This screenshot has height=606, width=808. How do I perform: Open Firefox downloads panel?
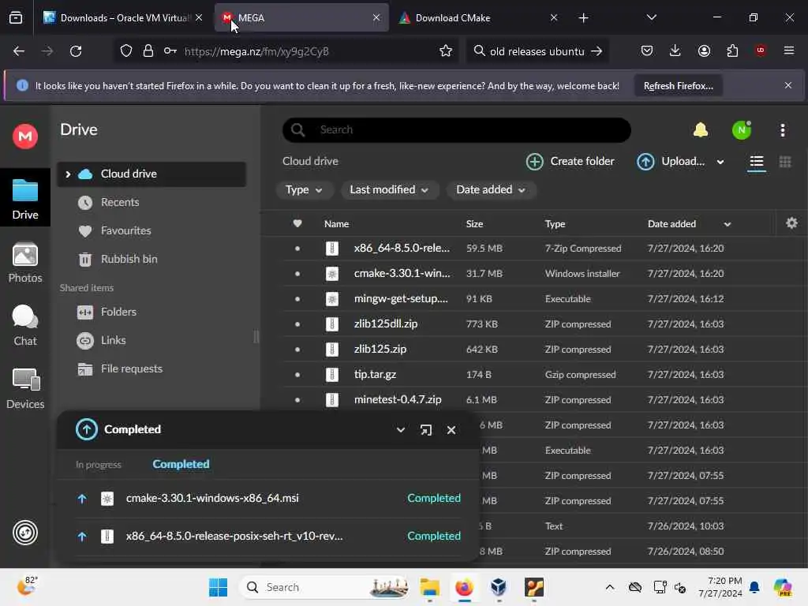point(675,50)
